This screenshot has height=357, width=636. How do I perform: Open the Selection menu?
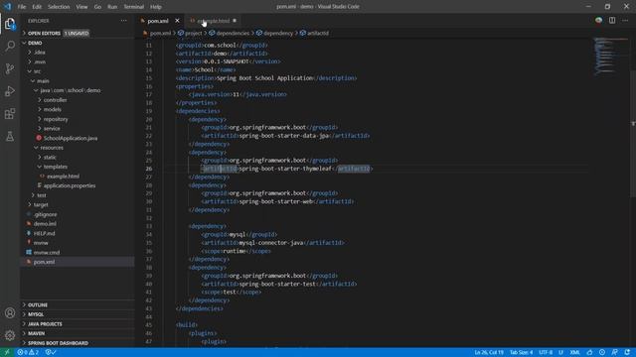click(x=59, y=7)
